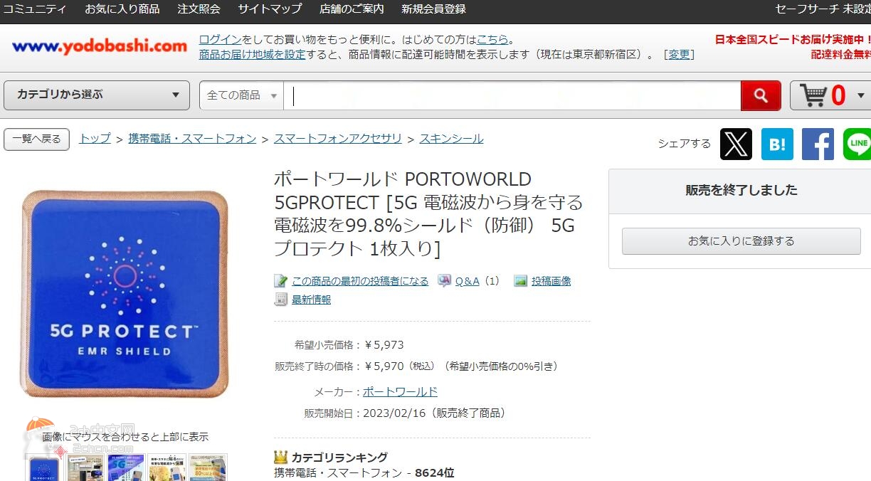Open the shopping cart icon
This screenshot has width=871, height=481.
(x=813, y=95)
